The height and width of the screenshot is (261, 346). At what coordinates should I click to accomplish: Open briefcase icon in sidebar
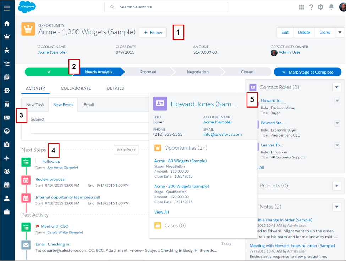click(x=7, y=212)
